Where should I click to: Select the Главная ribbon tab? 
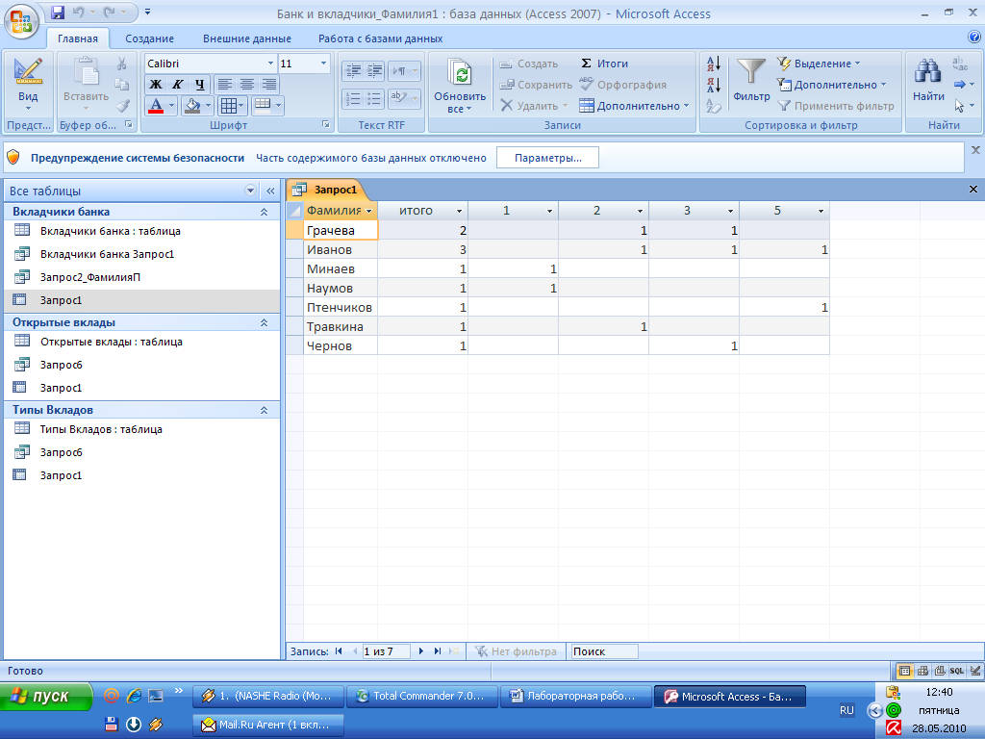pos(78,38)
